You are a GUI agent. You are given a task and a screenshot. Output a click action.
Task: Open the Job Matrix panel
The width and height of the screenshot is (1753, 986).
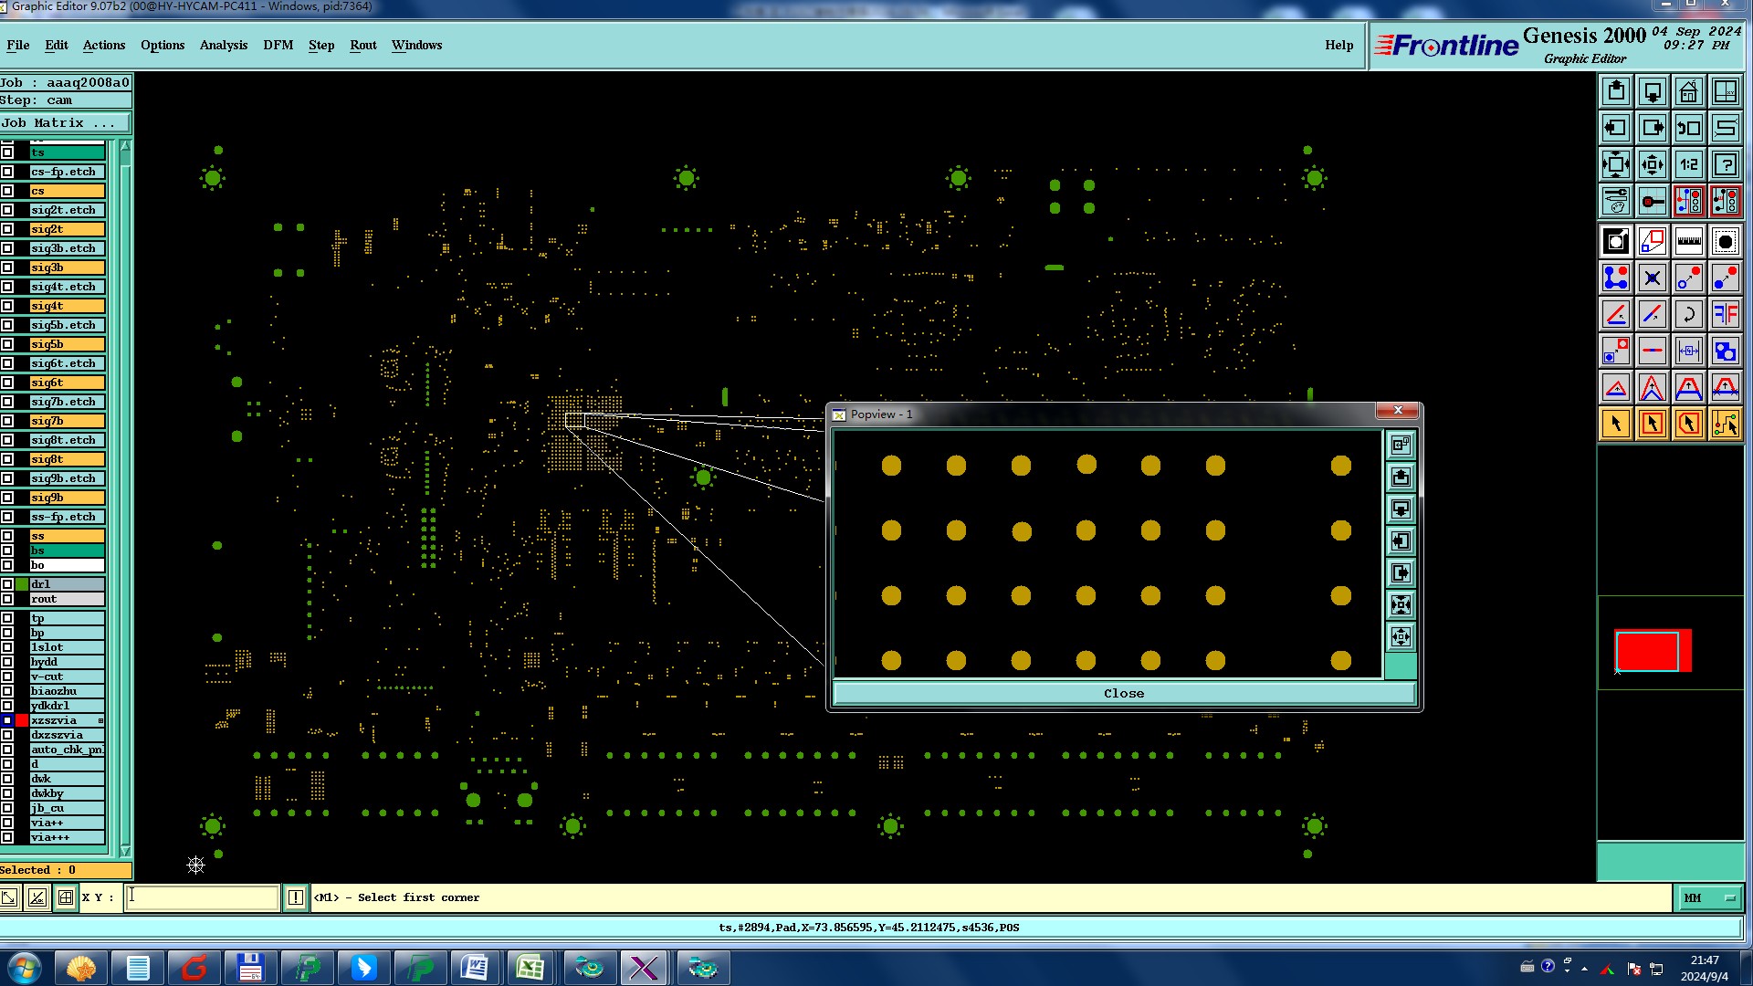click(64, 122)
